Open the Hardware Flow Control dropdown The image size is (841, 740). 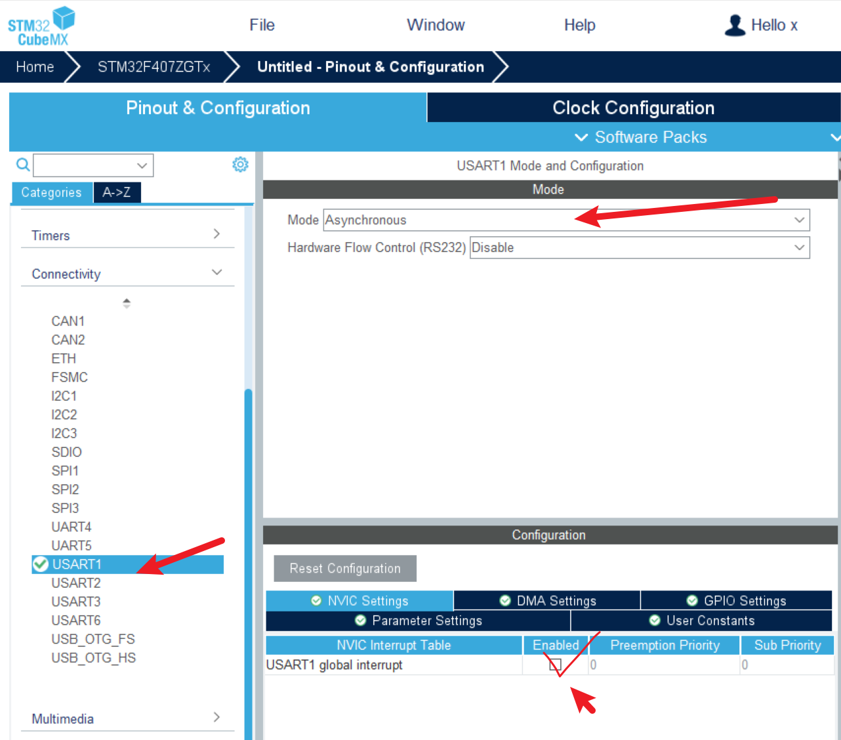(x=640, y=247)
